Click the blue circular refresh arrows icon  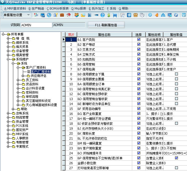coord(176,15)
